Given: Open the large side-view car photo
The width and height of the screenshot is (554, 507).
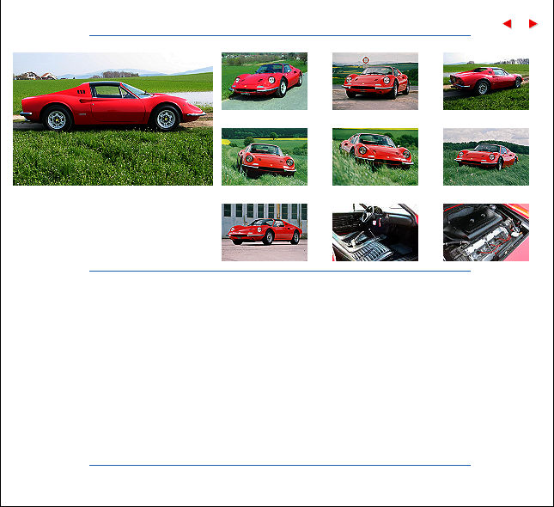Looking at the screenshot, I should tap(113, 119).
